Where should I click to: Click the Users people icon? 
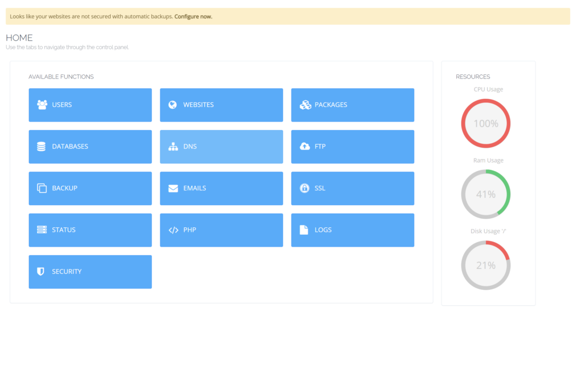click(x=42, y=105)
